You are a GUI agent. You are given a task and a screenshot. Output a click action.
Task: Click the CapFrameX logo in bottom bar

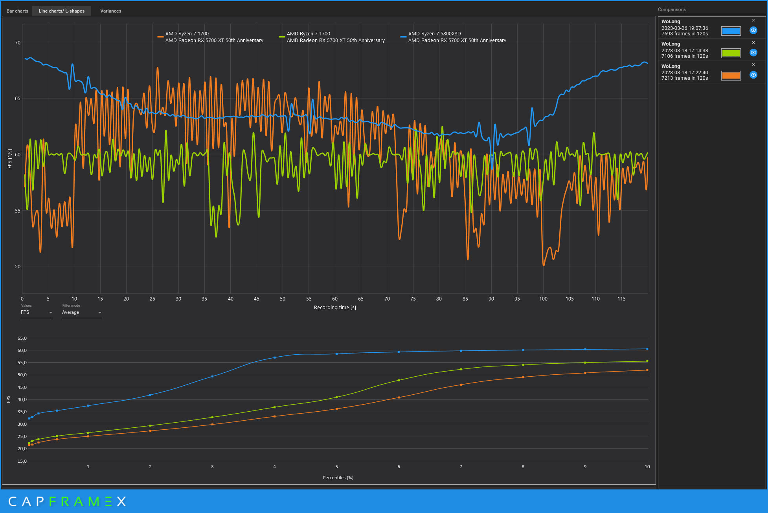[x=67, y=502]
